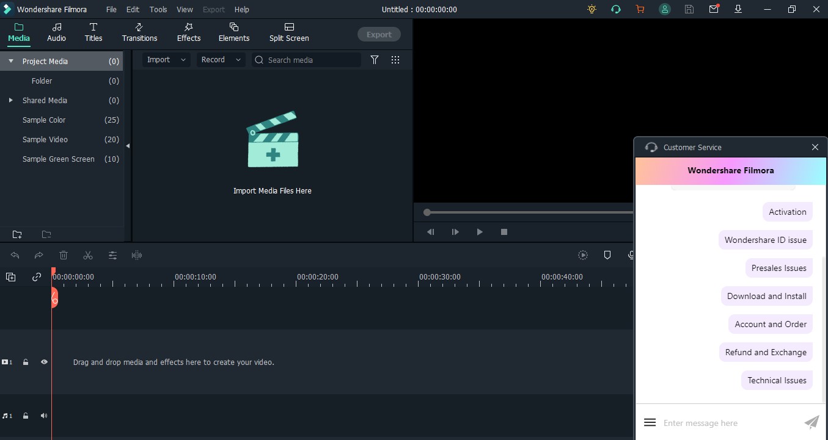Viewport: 828px width, 440px height.
Task: Click the stop button in preview
Action: pos(504,232)
